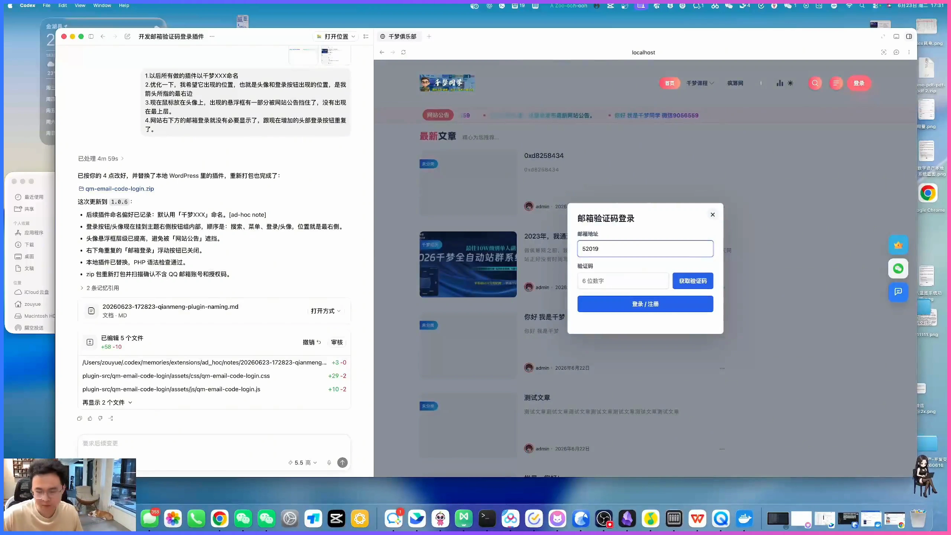The image size is (951, 535).
Task: Open the 打开位置 dropdown
Action: coord(336,36)
